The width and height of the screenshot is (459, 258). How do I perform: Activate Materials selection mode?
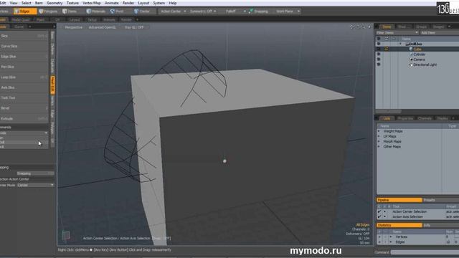[96, 11]
